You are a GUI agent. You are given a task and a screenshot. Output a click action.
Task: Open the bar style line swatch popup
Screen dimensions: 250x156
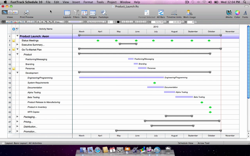point(76,22)
